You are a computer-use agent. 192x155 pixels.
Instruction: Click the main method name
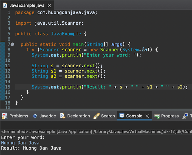point(78,44)
